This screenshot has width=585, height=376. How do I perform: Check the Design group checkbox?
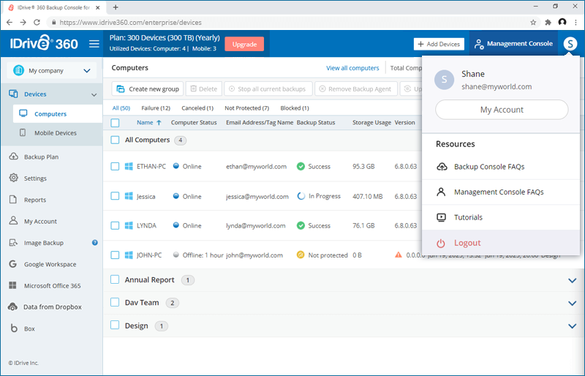click(x=115, y=326)
